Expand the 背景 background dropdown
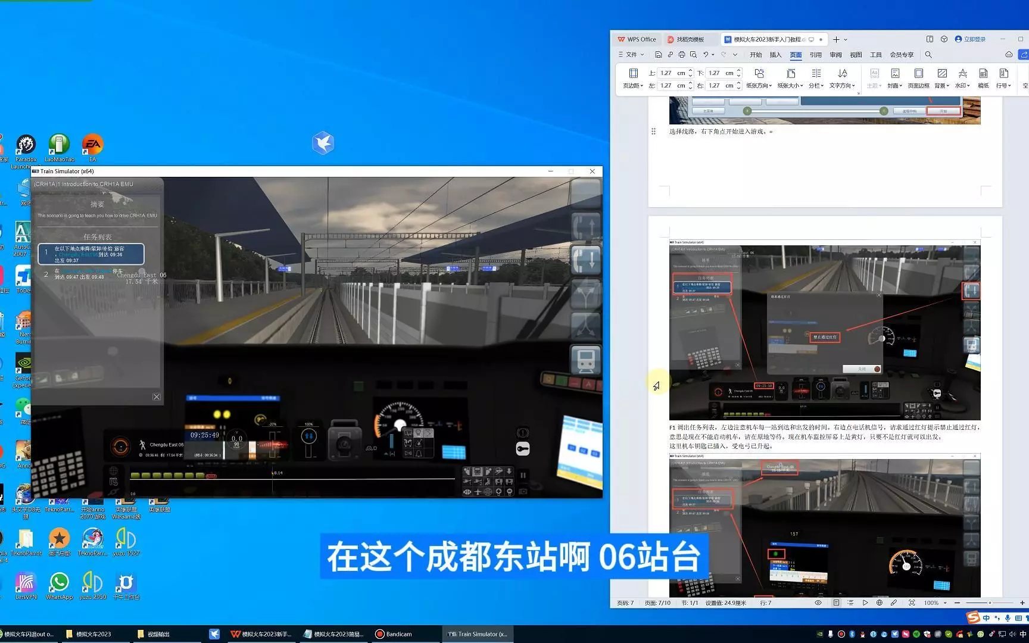The width and height of the screenshot is (1029, 643). pos(941,86)
